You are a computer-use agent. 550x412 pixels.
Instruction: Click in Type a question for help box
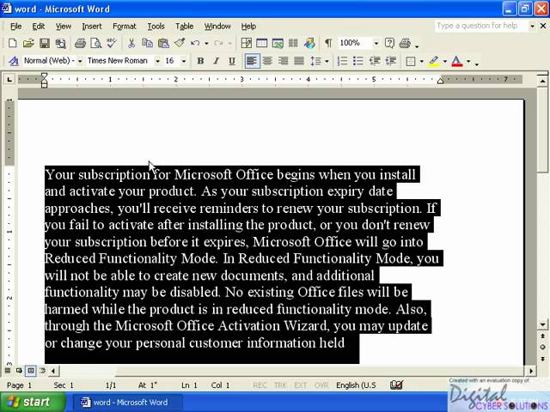[481, 26]
